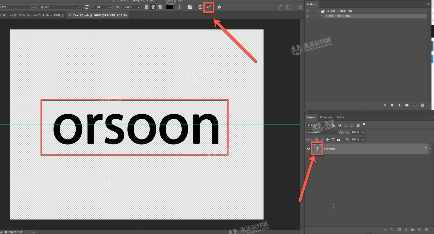
Task: Expand the SHAKE REDUCTON action steps
Action: pos(322,16)
